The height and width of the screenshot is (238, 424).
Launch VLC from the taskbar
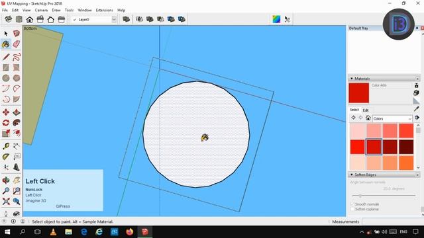(x=53, y=232)
